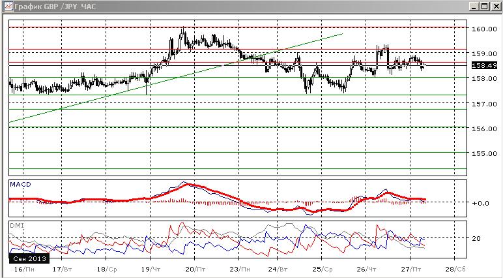Click the title text График GBP/JPY ЧАС

[55, 7]
